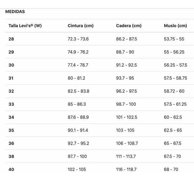194x180 pixels.
Task: Select size 31 row label
Action: (11, 78)
